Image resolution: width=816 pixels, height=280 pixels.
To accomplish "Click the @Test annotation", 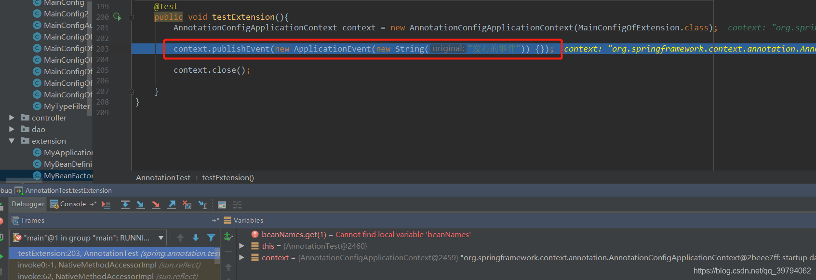I will (166, 6).
